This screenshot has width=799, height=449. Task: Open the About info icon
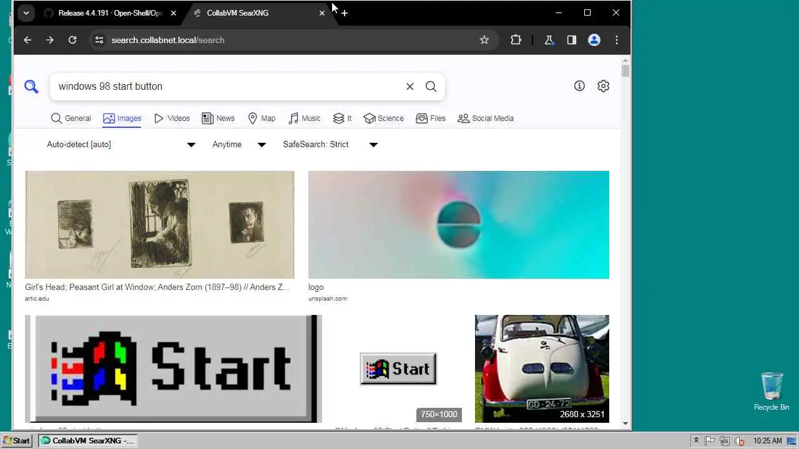[579, 86]
